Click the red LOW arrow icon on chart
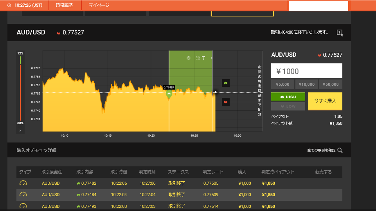Image resolution: width=376 pixels, height=211 pixels. pyautogui.click(x=225, y=102)
